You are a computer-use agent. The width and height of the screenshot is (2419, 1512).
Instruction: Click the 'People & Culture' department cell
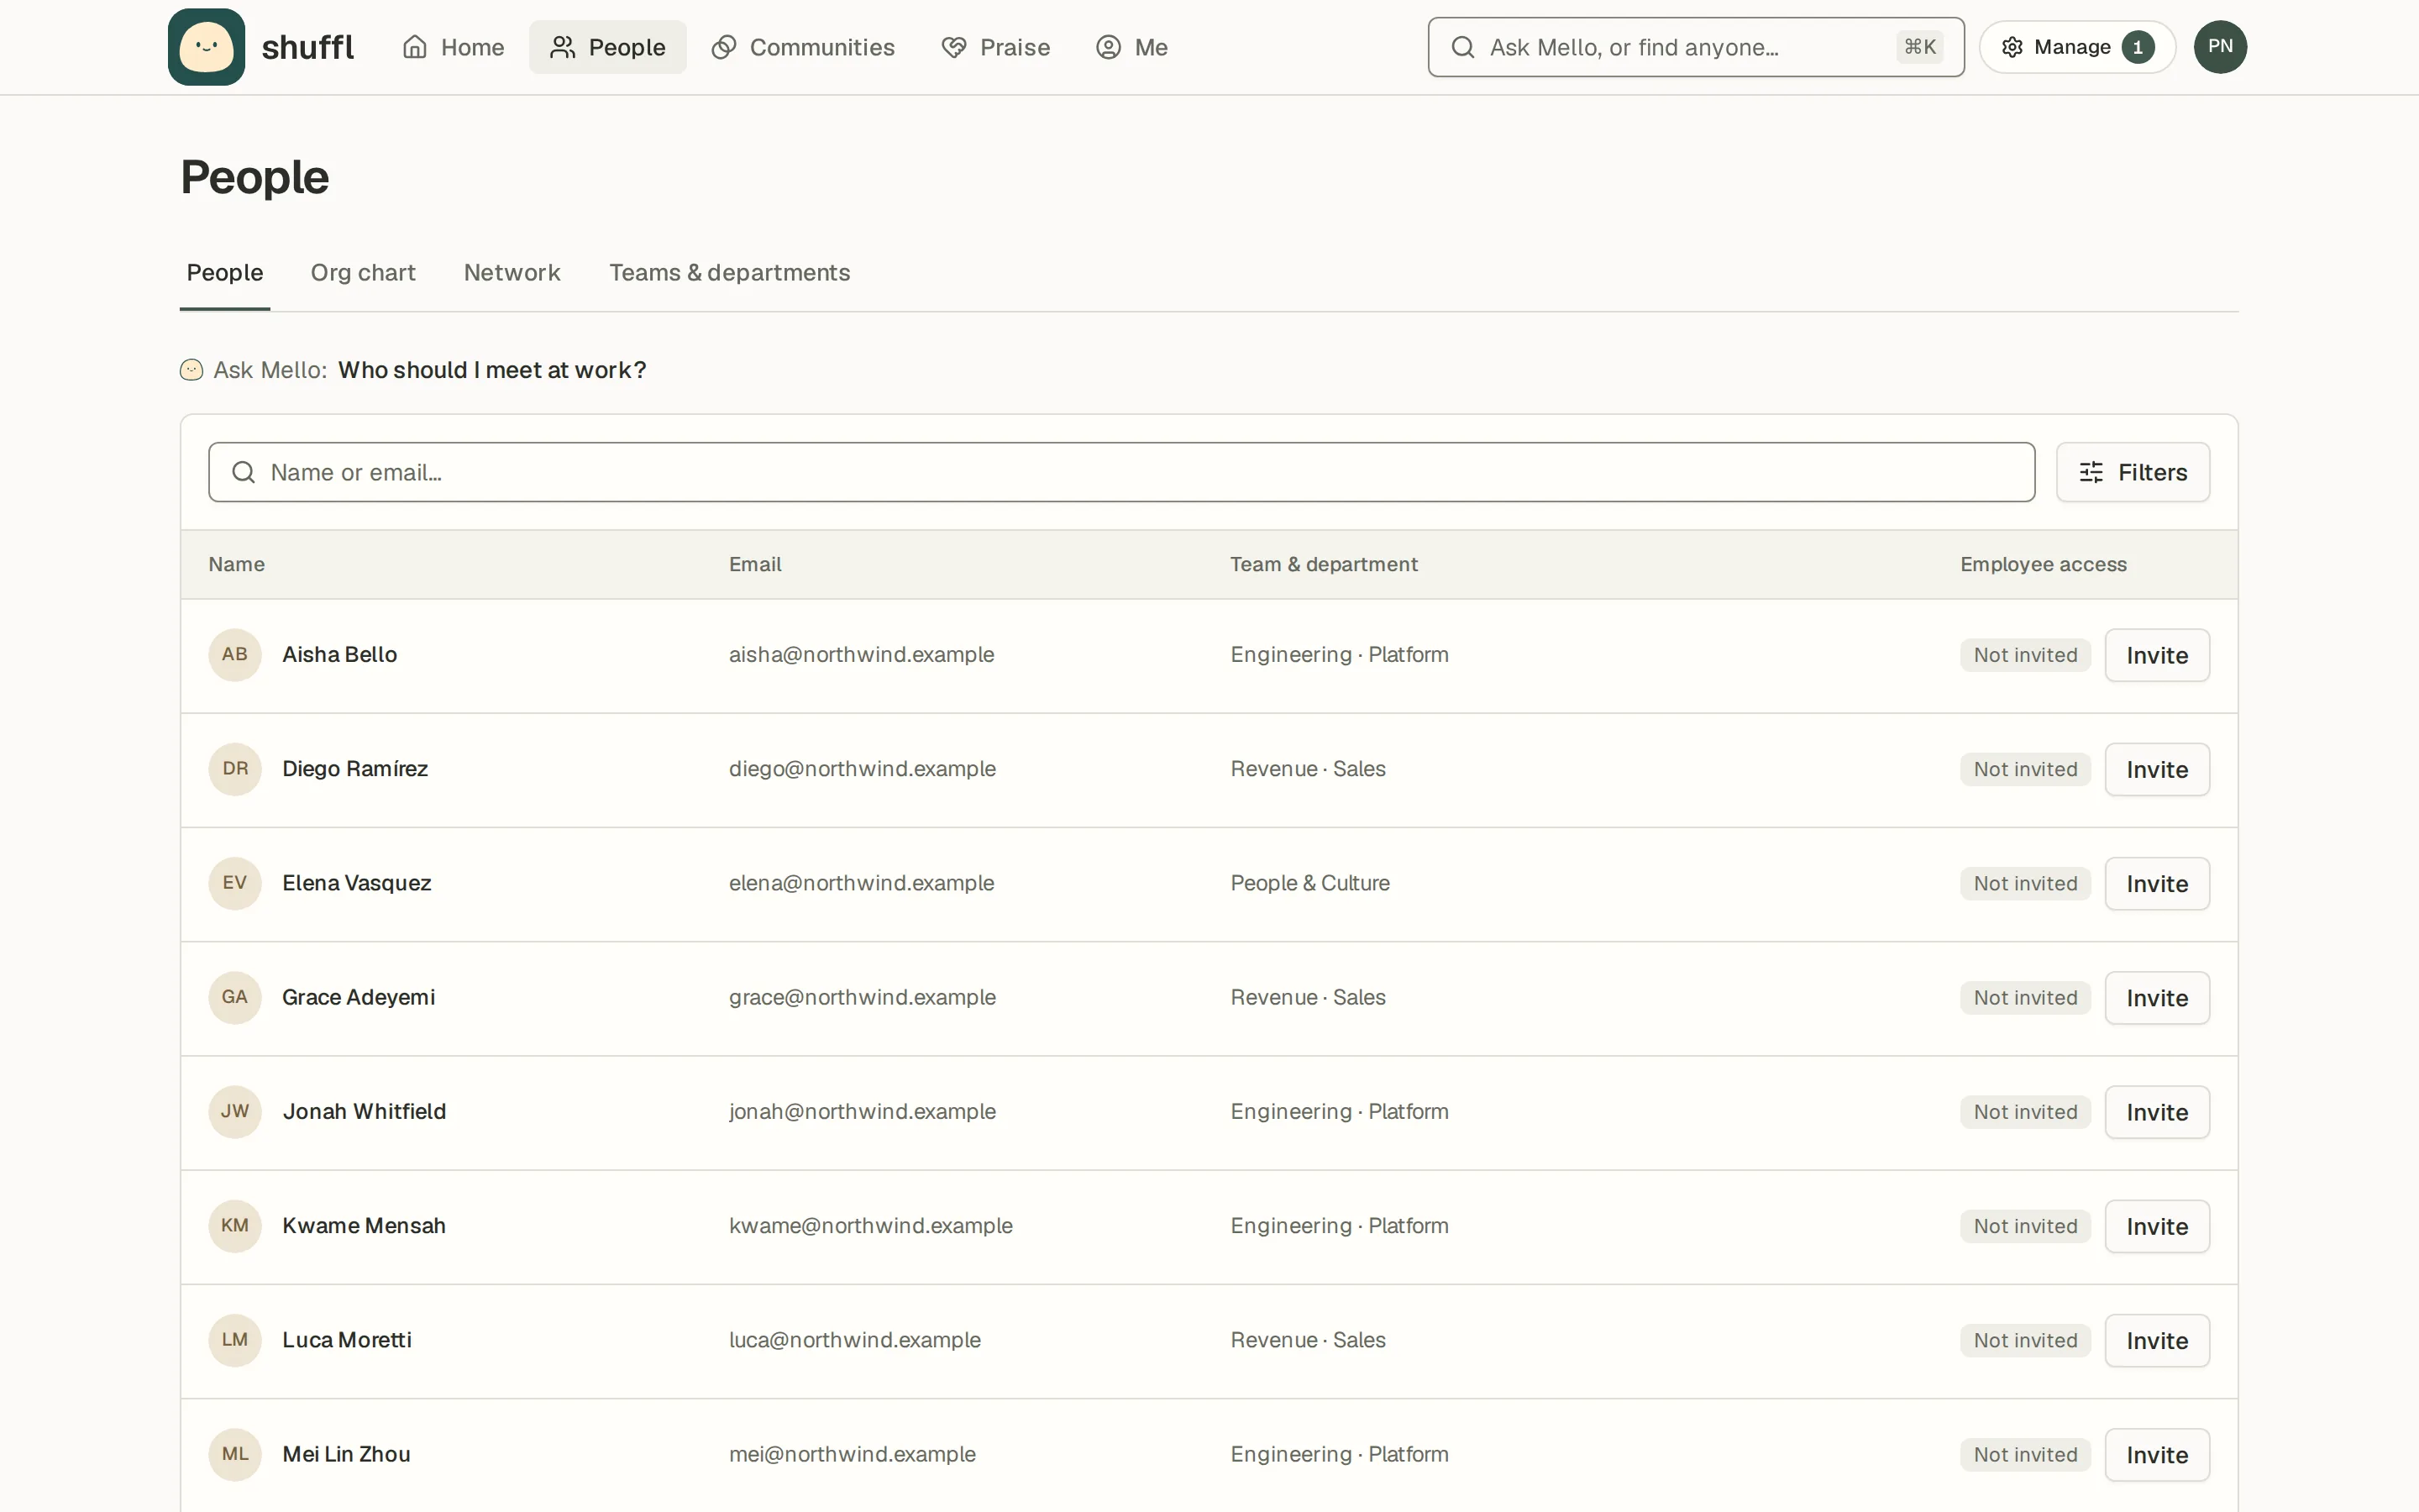[1309, 883]
